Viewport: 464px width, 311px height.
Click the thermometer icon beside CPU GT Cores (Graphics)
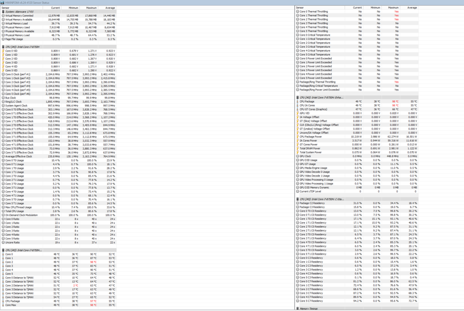297,110
